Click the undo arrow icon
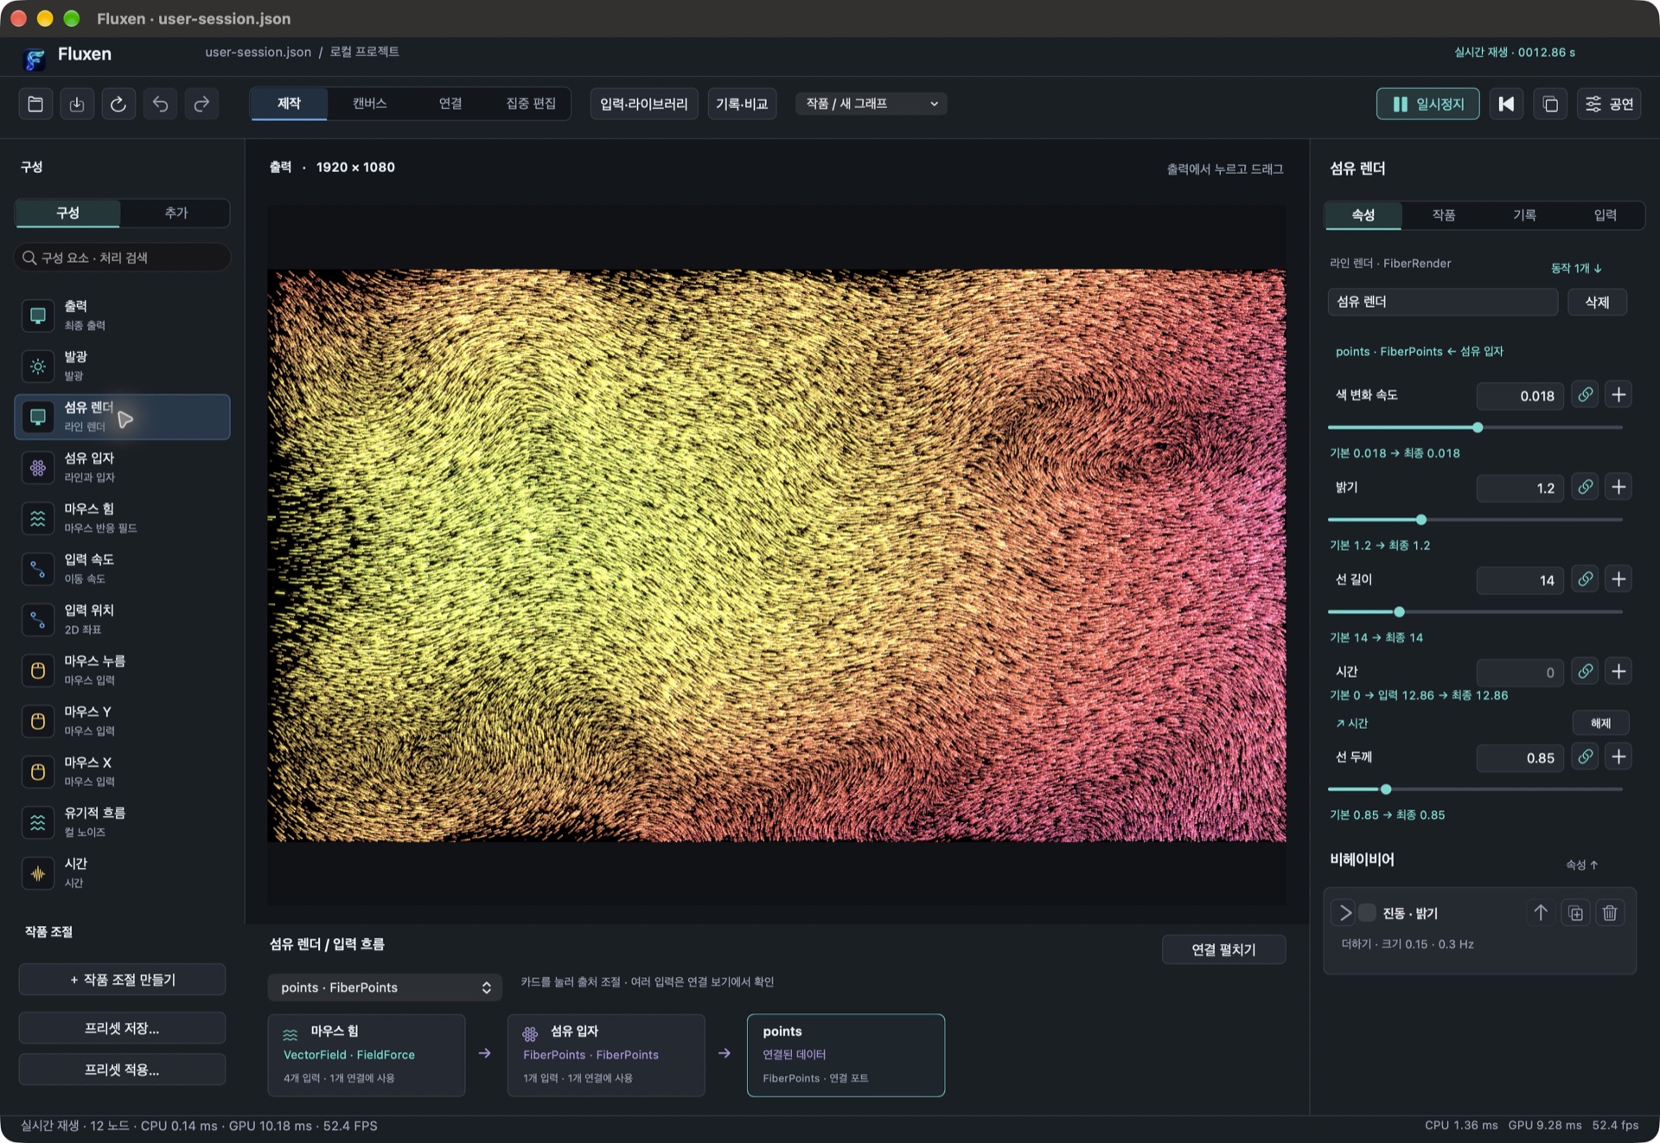 click(x=160, y=104)
